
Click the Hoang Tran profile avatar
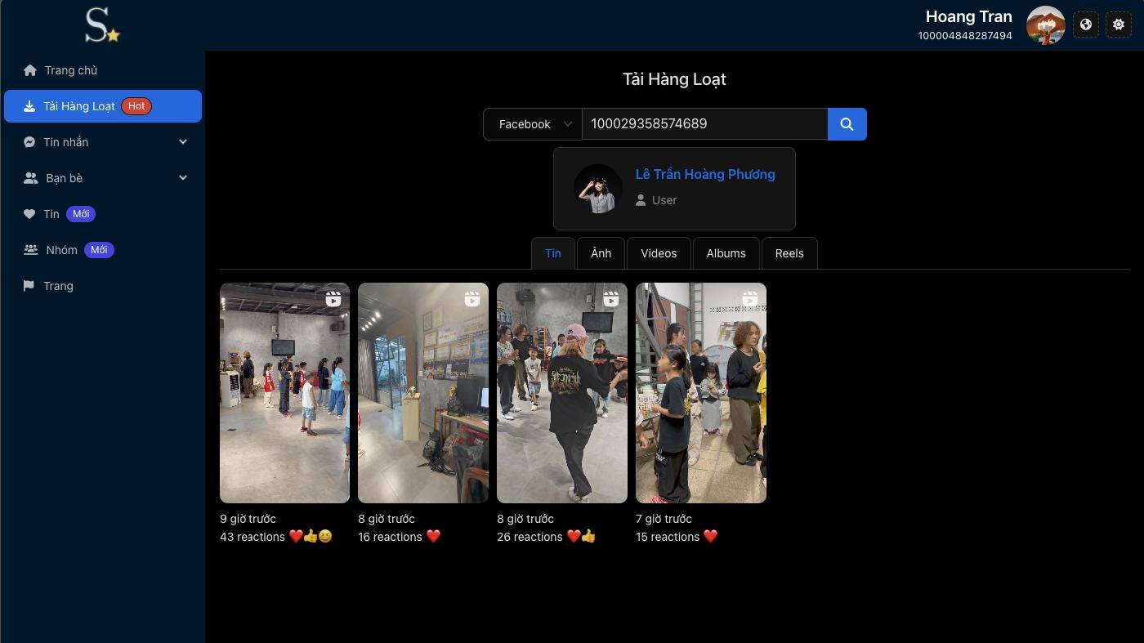[x=1045, y=25]
